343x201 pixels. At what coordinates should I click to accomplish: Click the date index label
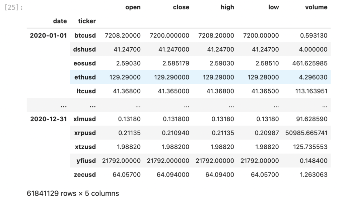pos(60,21)
